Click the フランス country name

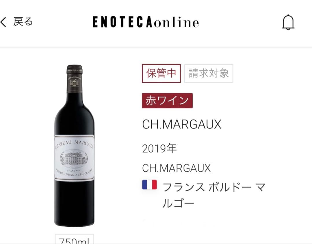(183, 187)
